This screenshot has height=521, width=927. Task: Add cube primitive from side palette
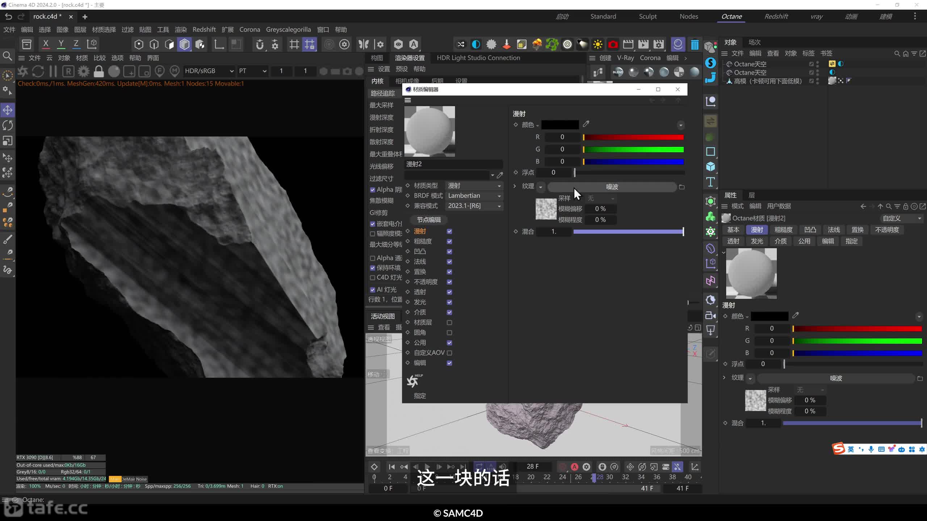click(x=710, y=166)
